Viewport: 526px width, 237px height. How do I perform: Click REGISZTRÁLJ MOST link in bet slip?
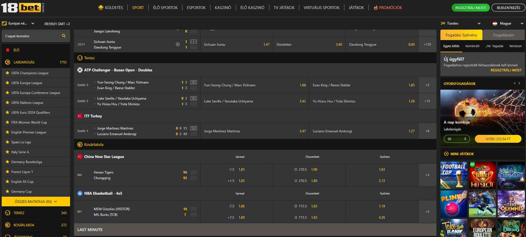coord(506,70)
